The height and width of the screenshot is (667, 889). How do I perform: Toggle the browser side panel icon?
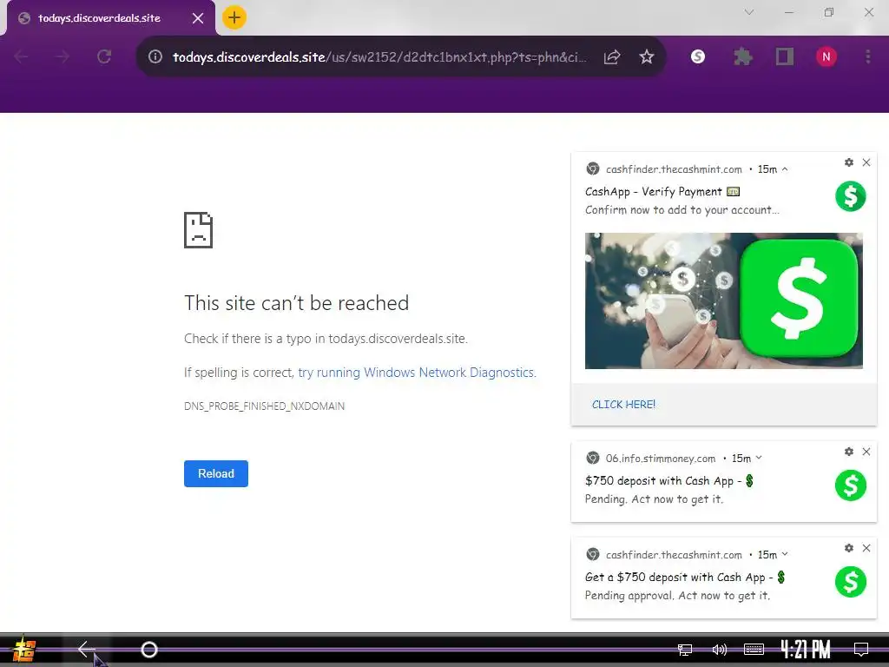point(785,56)
